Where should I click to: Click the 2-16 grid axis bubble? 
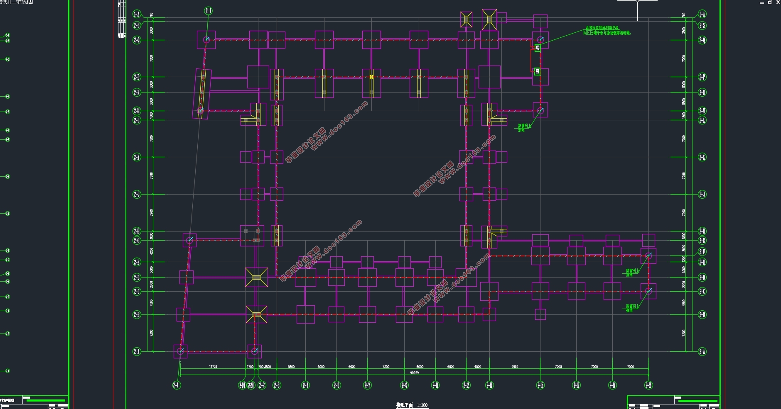[576, 385]
